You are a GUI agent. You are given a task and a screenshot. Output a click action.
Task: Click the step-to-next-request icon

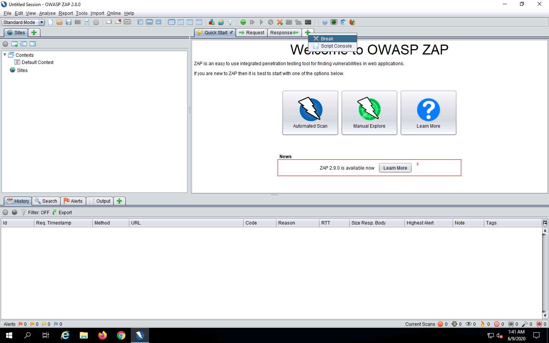(x=252, y=22)
